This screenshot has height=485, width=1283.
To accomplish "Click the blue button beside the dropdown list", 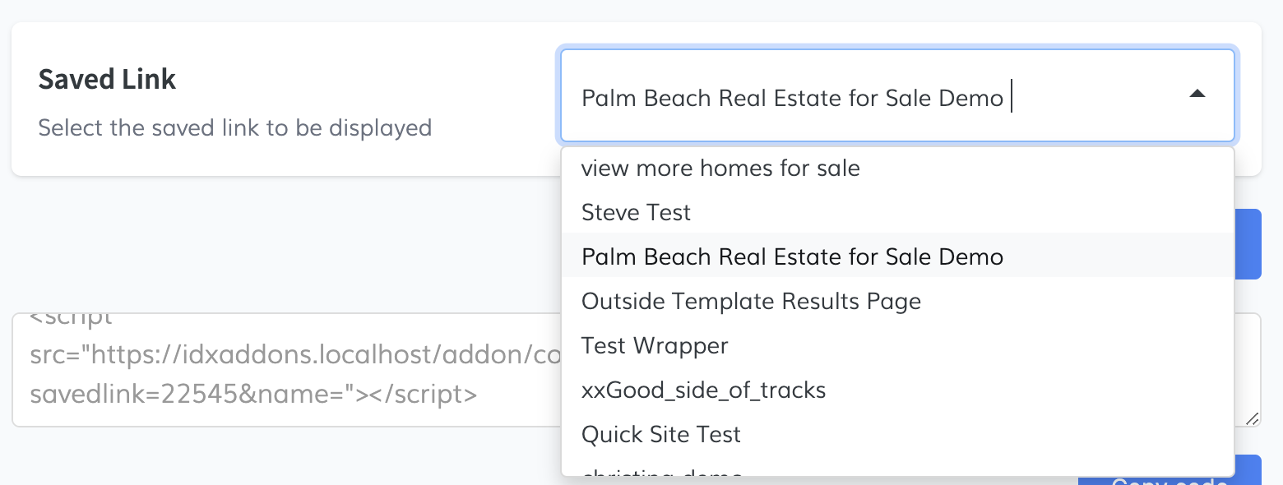I will [1248, 244].
